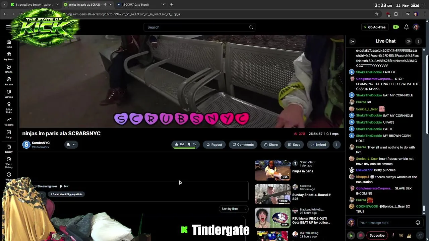The height and width of the screenshot is (241, 429).
Task: Close the MiCOURT Case Search tab
Action: tap(164, 5)
